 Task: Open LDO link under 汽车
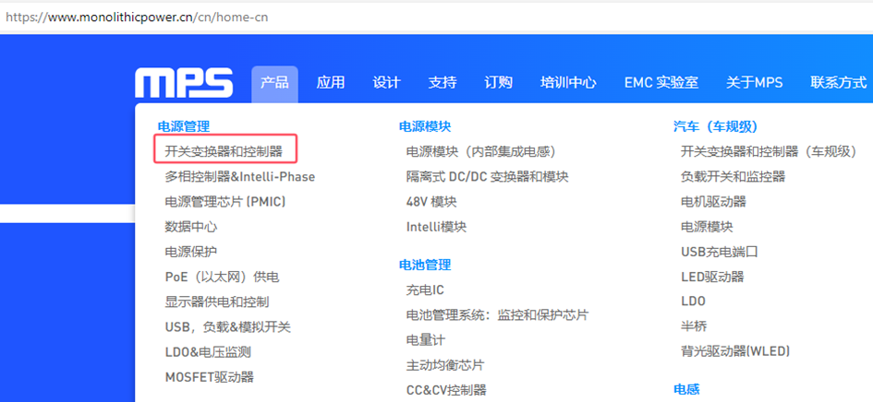[x=693, y=301]
